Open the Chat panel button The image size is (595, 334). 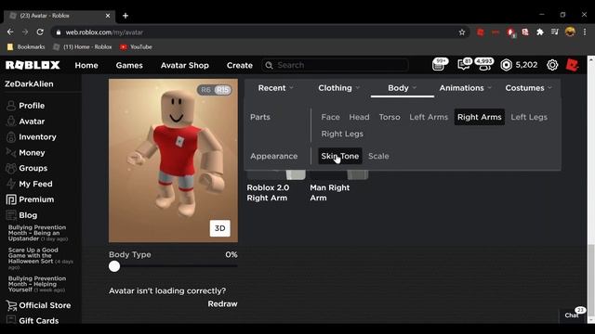pyautogui.click(x=572, y=315)
